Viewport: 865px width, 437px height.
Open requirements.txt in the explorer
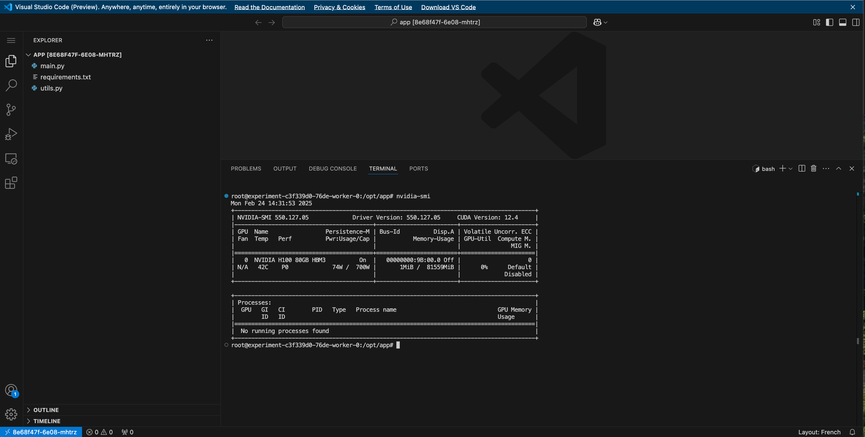(x=65, y=77)
